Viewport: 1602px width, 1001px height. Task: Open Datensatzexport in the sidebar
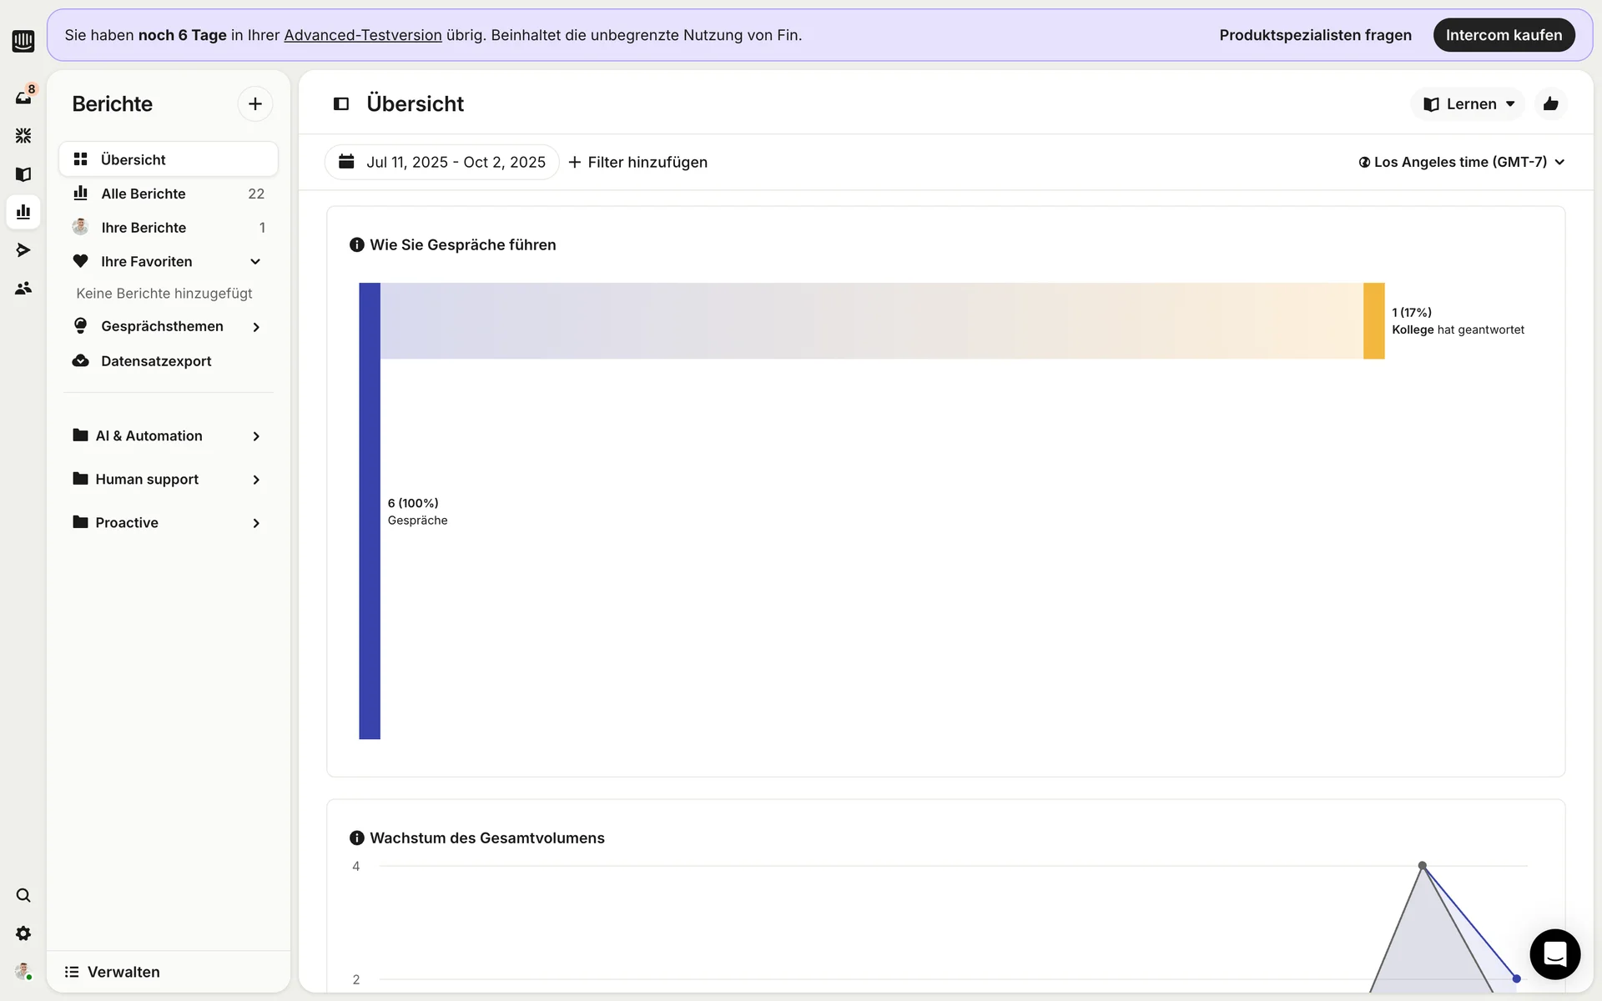click(156, 361)
